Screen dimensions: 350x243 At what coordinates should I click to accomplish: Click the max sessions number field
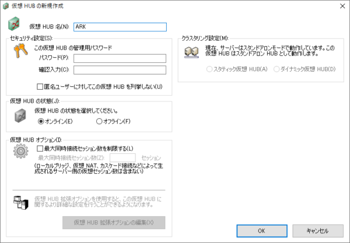click(123, 157)
